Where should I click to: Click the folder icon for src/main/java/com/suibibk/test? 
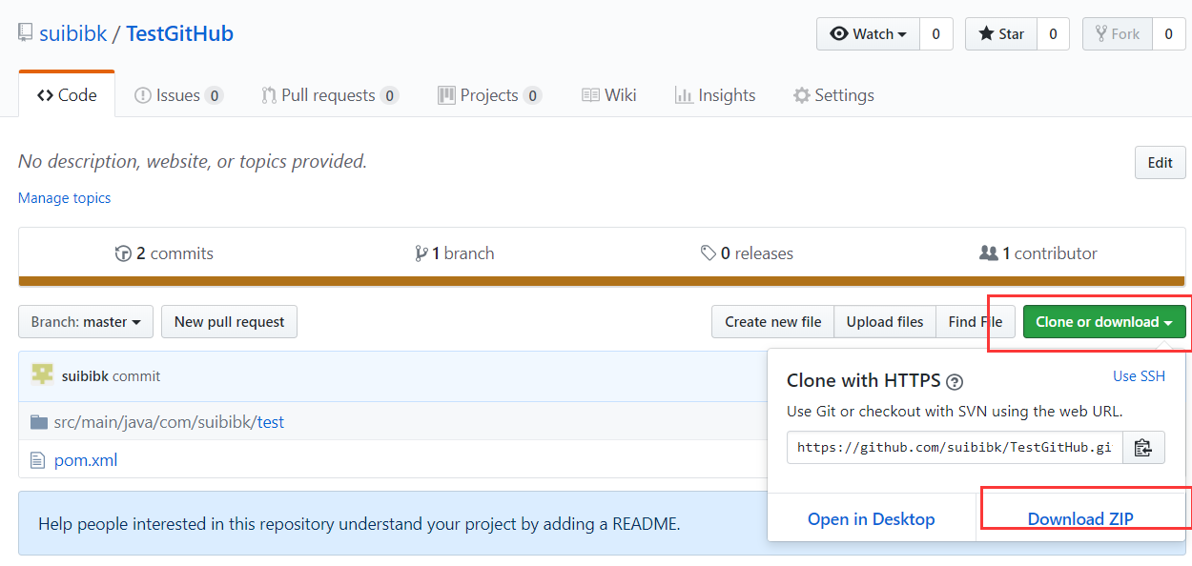(x=38, y=421)
